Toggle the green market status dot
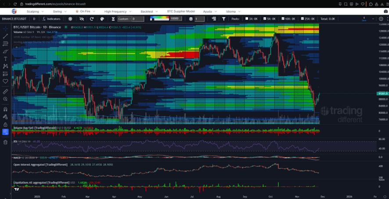The width and height of the screenshot is (389, 199). tap(66, 27)
